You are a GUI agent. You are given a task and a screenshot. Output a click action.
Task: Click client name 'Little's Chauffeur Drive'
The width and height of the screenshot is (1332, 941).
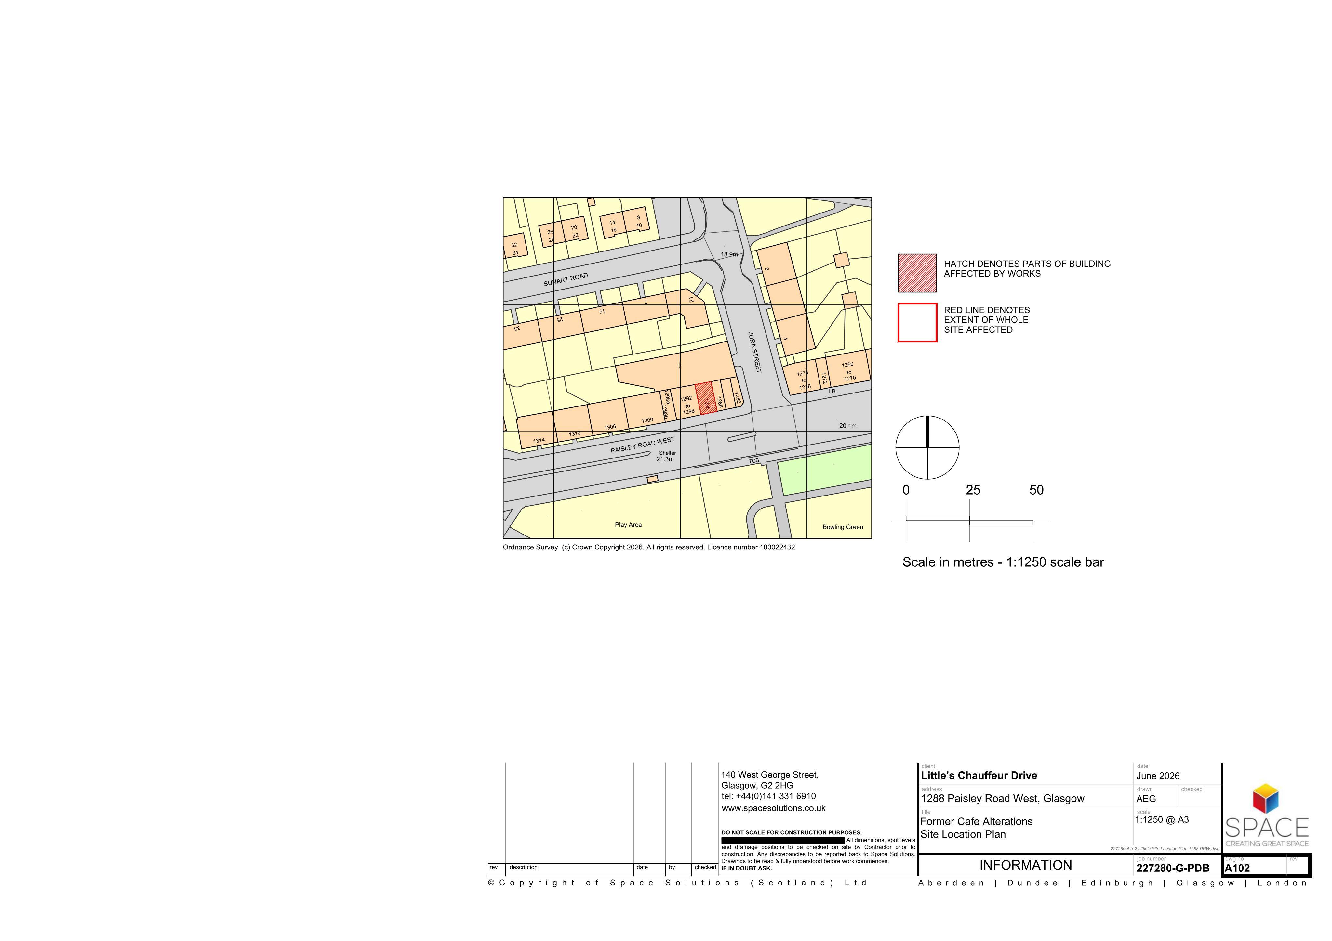pyautogui.click(x=979, y=776)
